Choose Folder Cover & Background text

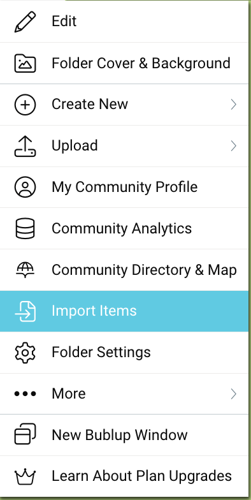coord(141,63)
